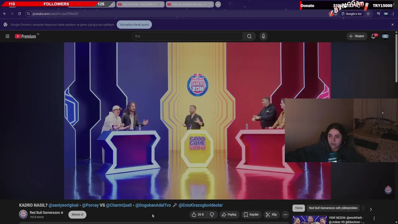Bookmark this page with the star

(x=368, y=14)
